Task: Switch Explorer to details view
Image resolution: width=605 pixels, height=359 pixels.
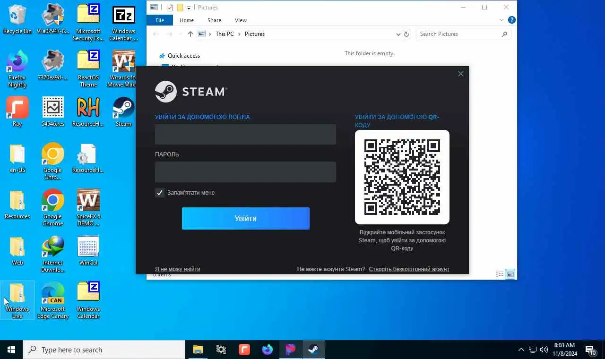Action: click(x=499, y=274)
